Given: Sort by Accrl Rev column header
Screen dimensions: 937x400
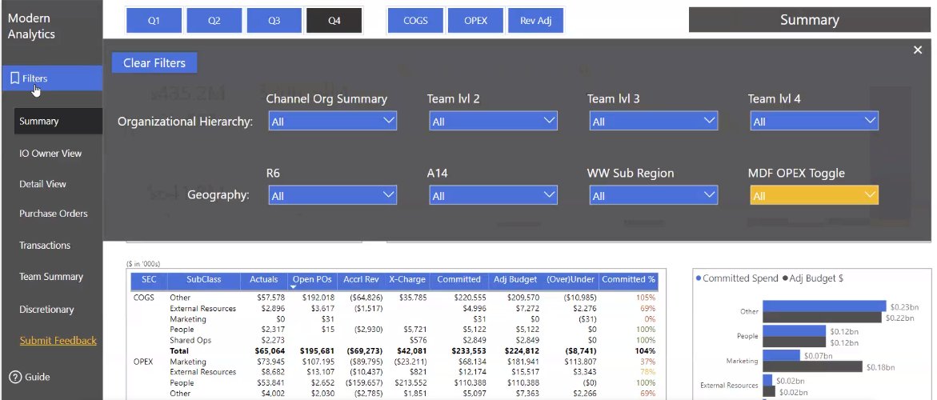Looking at the screenshot, I should click(x=361, y=279).
